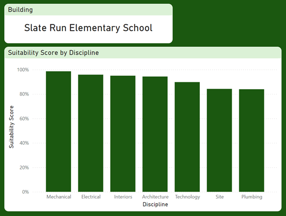Click the 20% y-axis tick label

click(x=24, y=168)
